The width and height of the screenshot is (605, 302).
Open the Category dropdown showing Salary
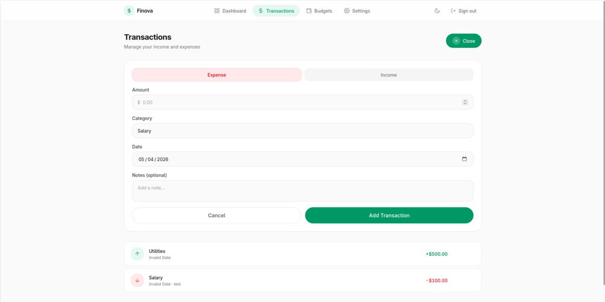pos(302,131)
